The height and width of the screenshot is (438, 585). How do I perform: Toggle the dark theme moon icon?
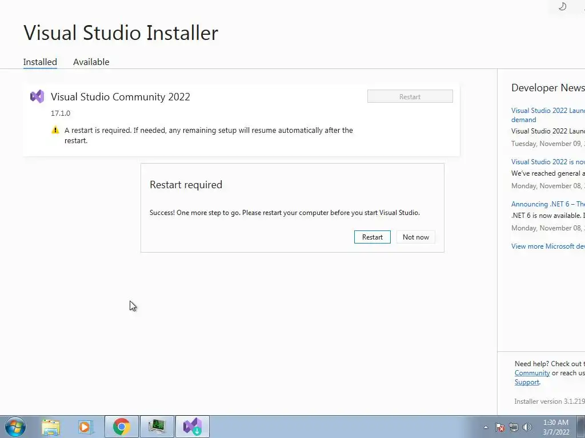(562, 6)
